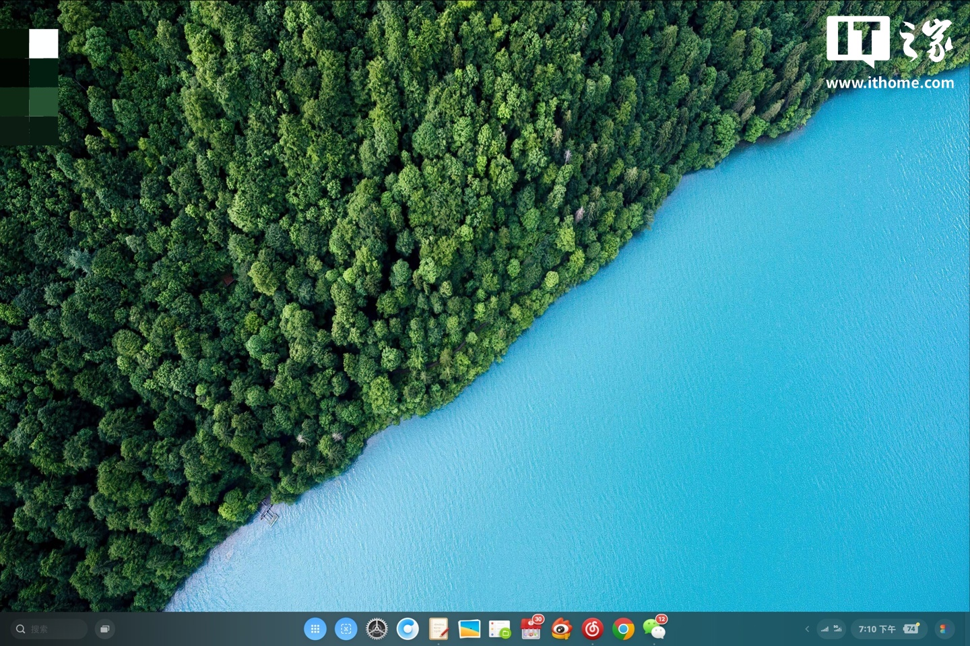Viewport: 970px width, 646px height.
Task: Open the colorful control center icon
Action: click(x=943, y=629)
